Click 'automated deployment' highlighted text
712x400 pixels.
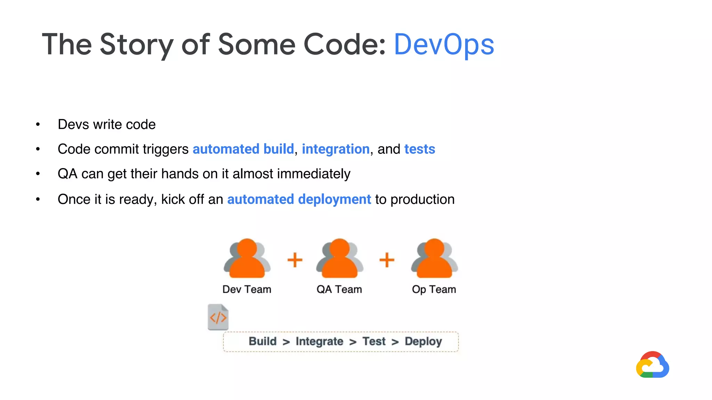click(299, 200)
